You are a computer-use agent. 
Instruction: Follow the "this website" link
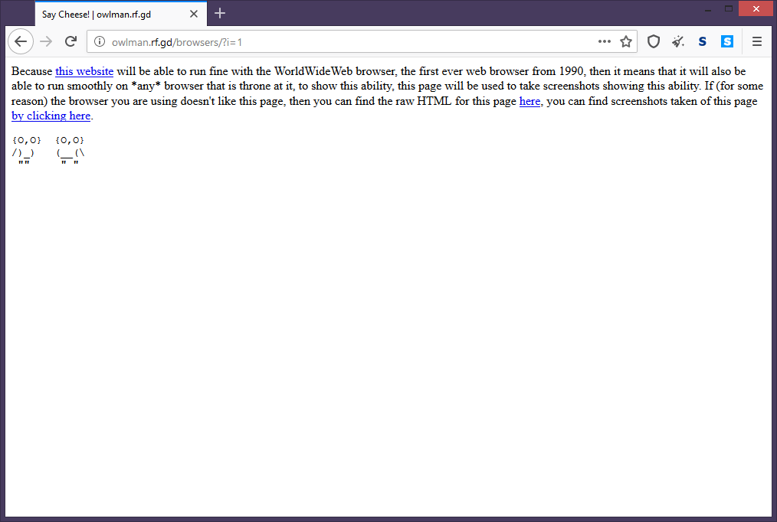[x=84, y=72]
